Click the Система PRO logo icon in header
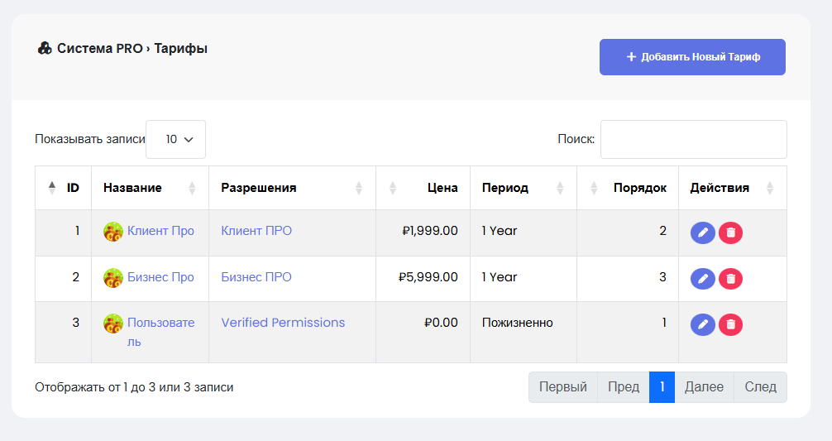Screen dimensions: 832x441 coord(45,49)
